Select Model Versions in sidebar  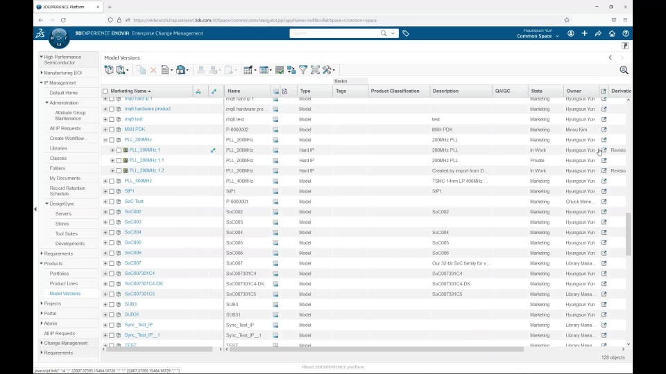point(65,294)
